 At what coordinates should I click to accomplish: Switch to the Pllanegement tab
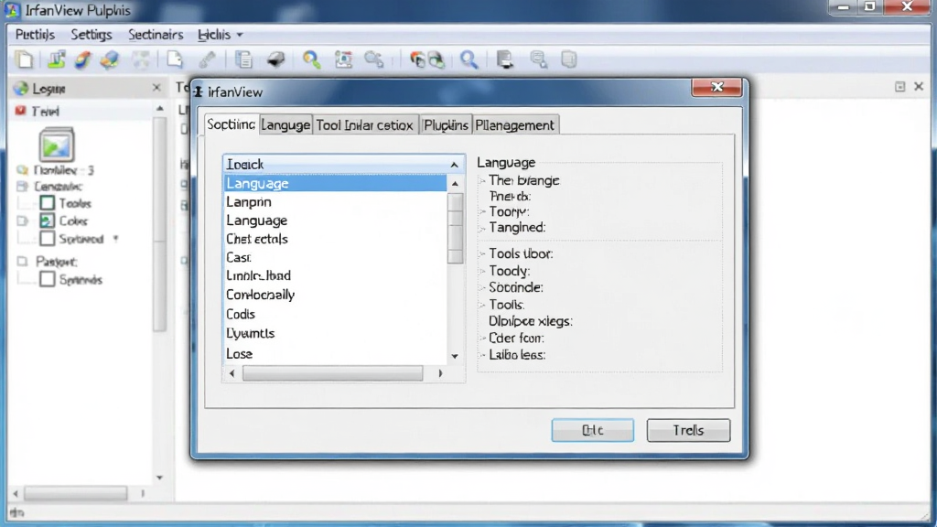(x=514, y=124)
